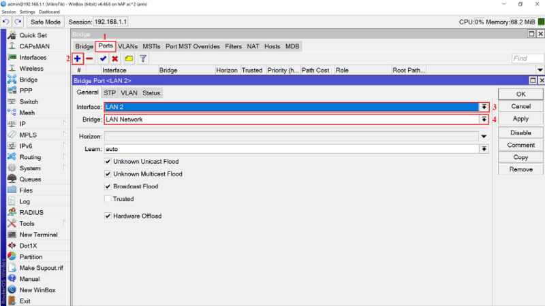Open New Terminal from sidebar

click(40, 235)
